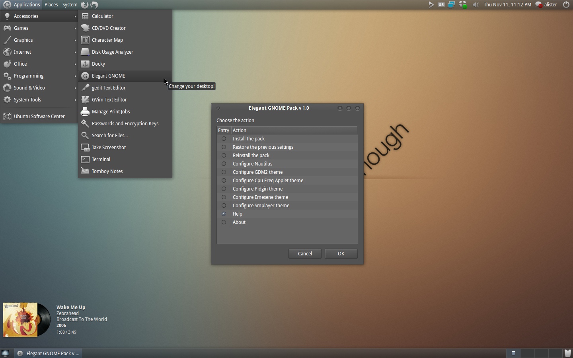Open the Terminal icon

click(85, 160)
